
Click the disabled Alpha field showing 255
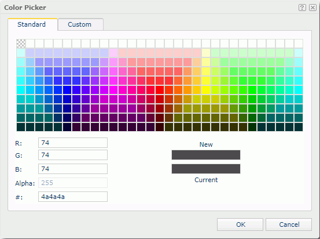(73, 183)
